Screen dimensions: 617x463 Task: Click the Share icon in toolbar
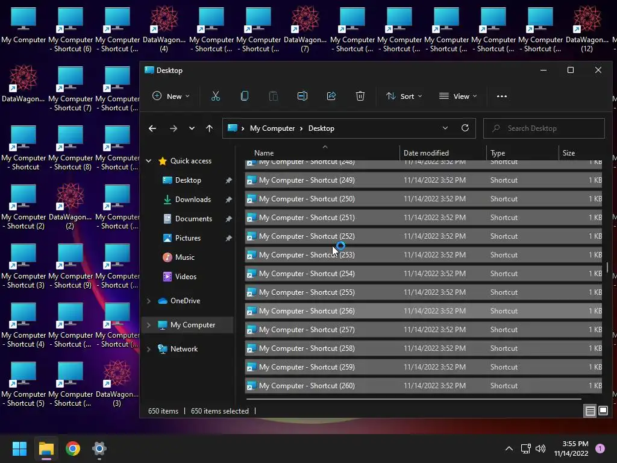[331, 96]
